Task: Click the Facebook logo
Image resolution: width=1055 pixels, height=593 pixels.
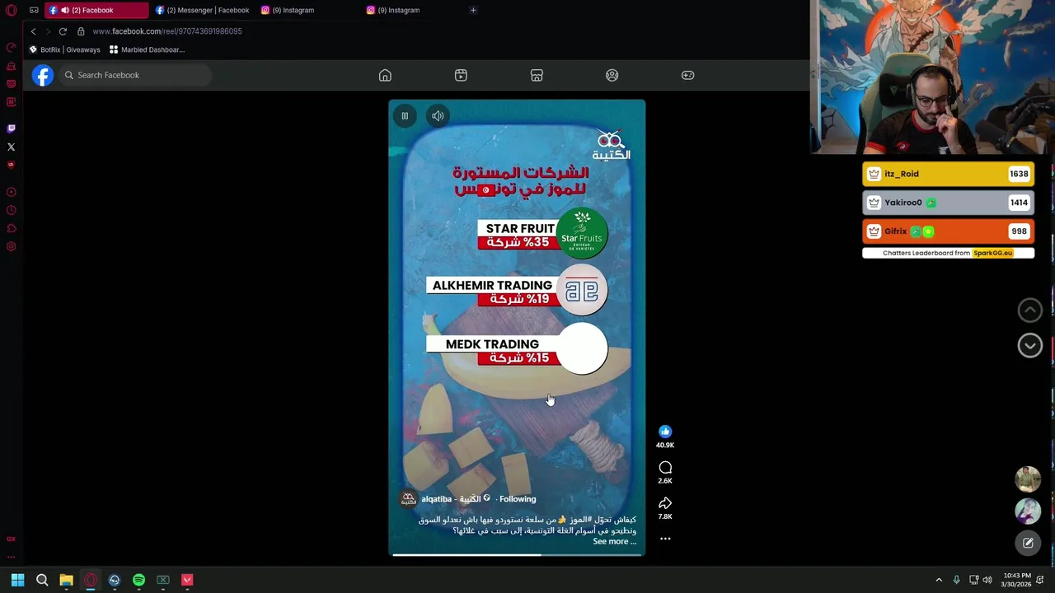Action: 43,75
